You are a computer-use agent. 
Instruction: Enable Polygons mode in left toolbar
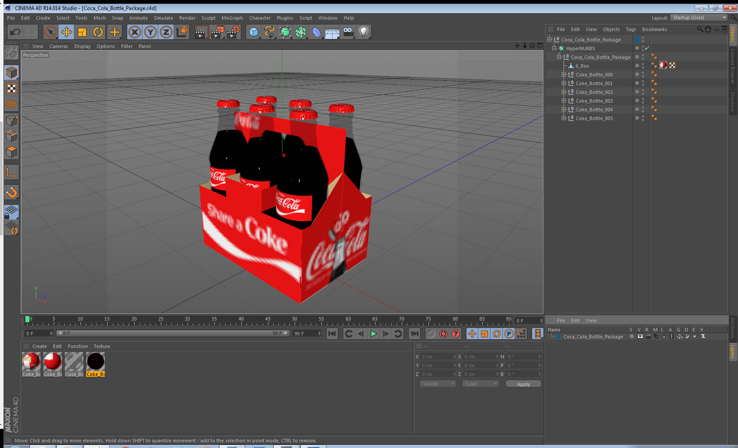coord(11,152)
